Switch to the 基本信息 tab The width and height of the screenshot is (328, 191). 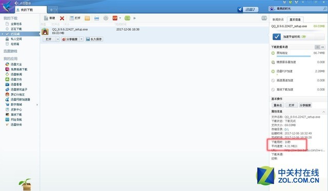pyautogui.click(x=295, y=19)
